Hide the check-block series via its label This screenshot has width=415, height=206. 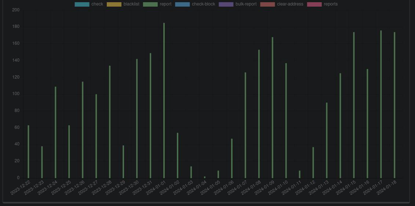(x=203, y=4)
